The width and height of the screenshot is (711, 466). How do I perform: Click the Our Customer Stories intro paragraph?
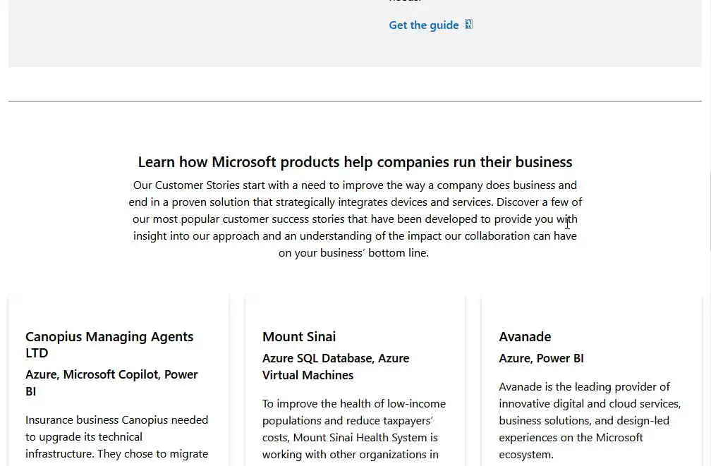pos(355,210)
